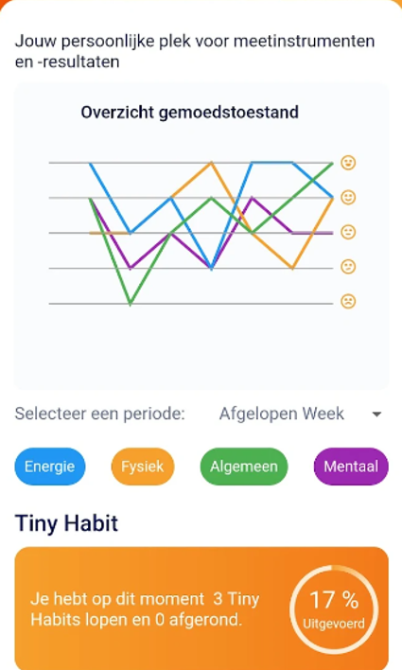Click the Overzicht gemoedstoestand chart title

190,113
